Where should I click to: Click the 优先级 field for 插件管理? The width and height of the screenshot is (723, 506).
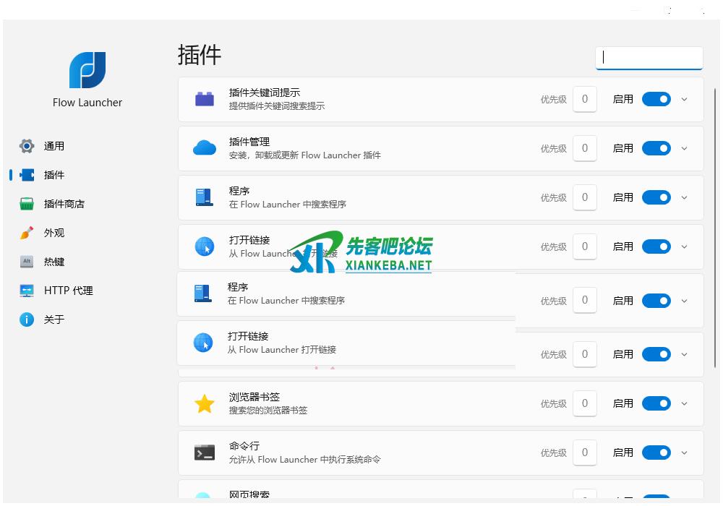pyautogui.click(x=585, y=148)
